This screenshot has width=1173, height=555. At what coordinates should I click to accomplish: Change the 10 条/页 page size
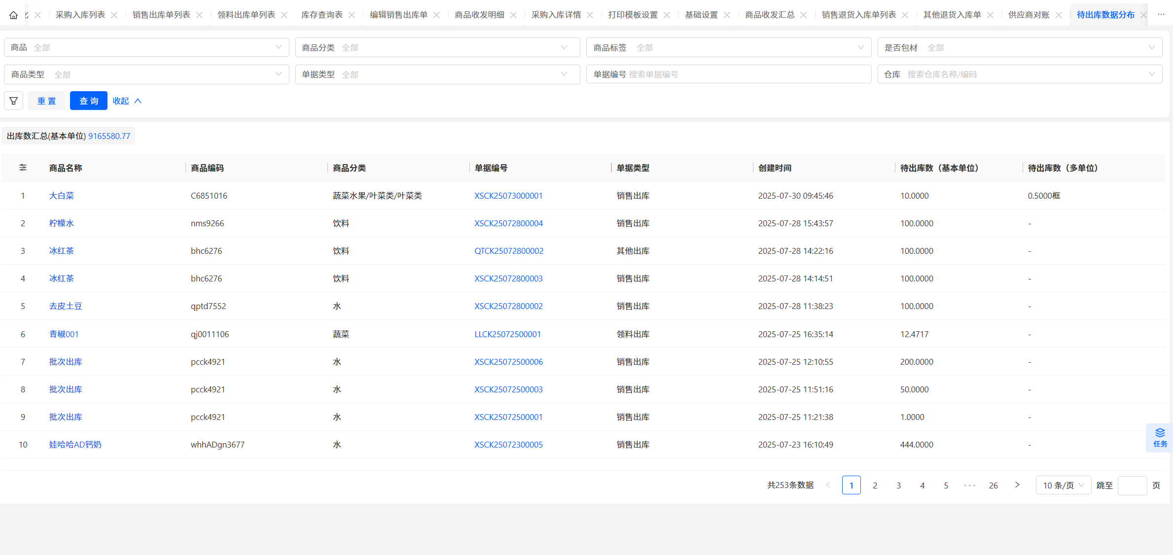pos(1064,485)
